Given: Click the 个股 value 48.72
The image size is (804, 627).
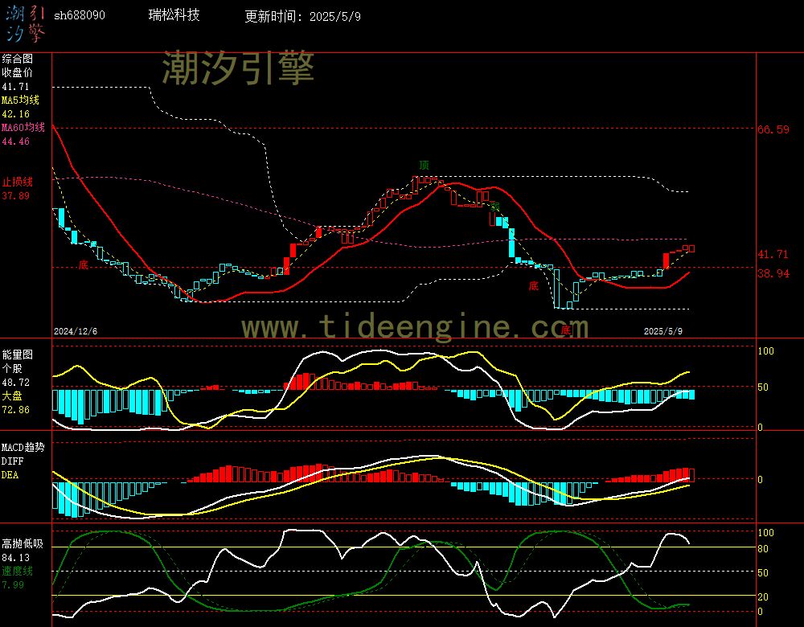Looking at the screenshot, I should point(15,383).
